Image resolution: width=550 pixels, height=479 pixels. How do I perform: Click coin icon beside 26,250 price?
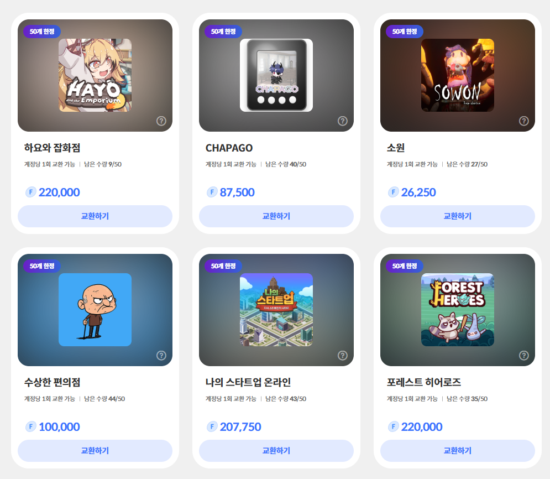393,192
